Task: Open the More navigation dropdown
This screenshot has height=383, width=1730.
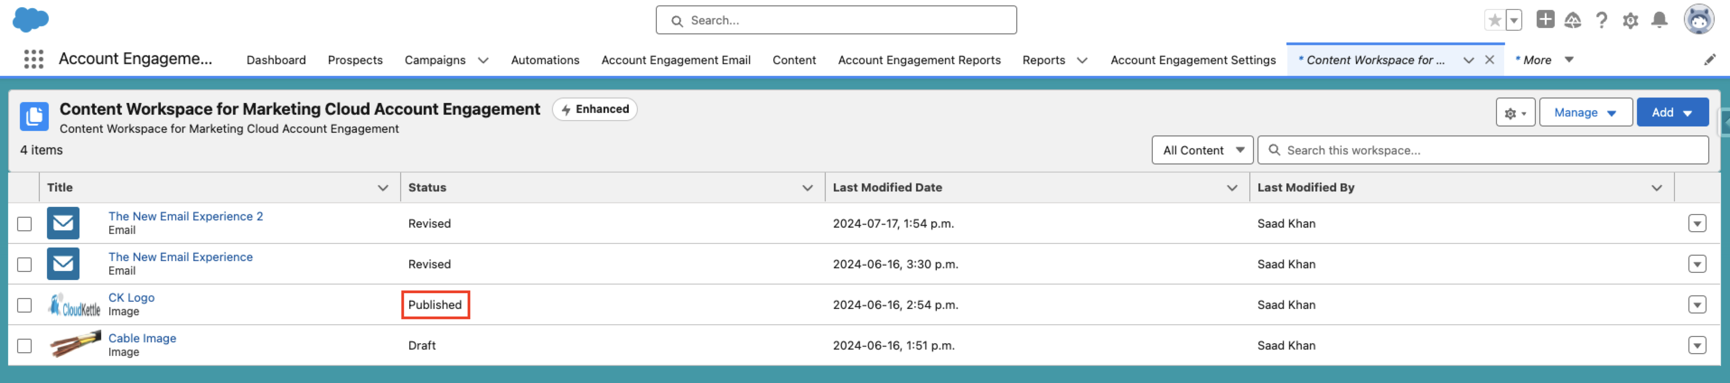Action: (1545, 60)
